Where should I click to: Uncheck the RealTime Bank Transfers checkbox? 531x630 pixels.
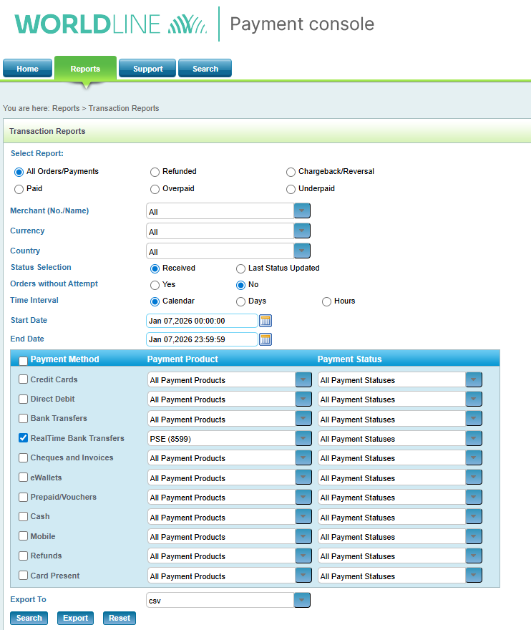pyautogui.click(x=24, y=438)
